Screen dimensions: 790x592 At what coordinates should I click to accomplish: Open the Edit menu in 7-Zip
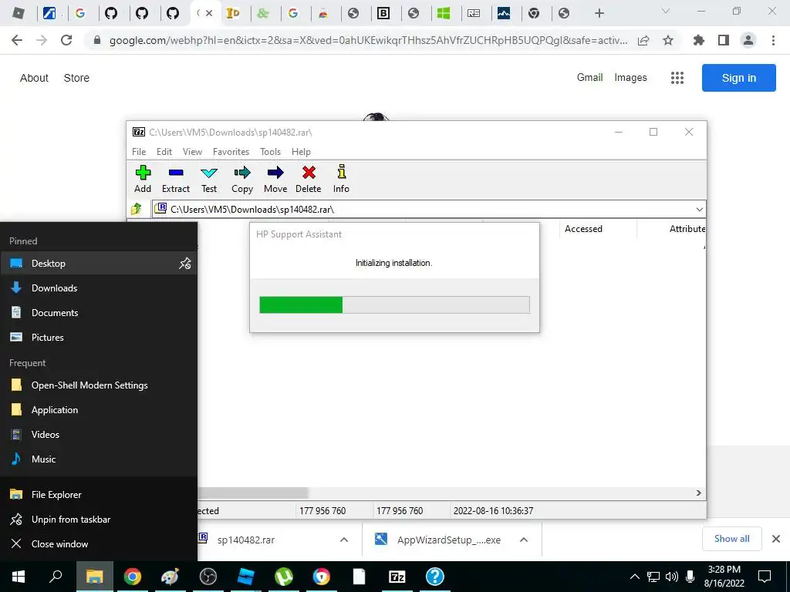[x=164, y=152]
